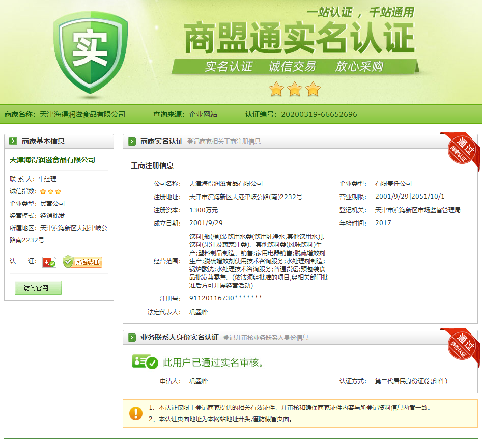Viewport: 482px width, 445px height.
Task: Open 天津海得润滋食品有限公司 title in left panel
Action: pyautogui.click(x=52, y=160)
